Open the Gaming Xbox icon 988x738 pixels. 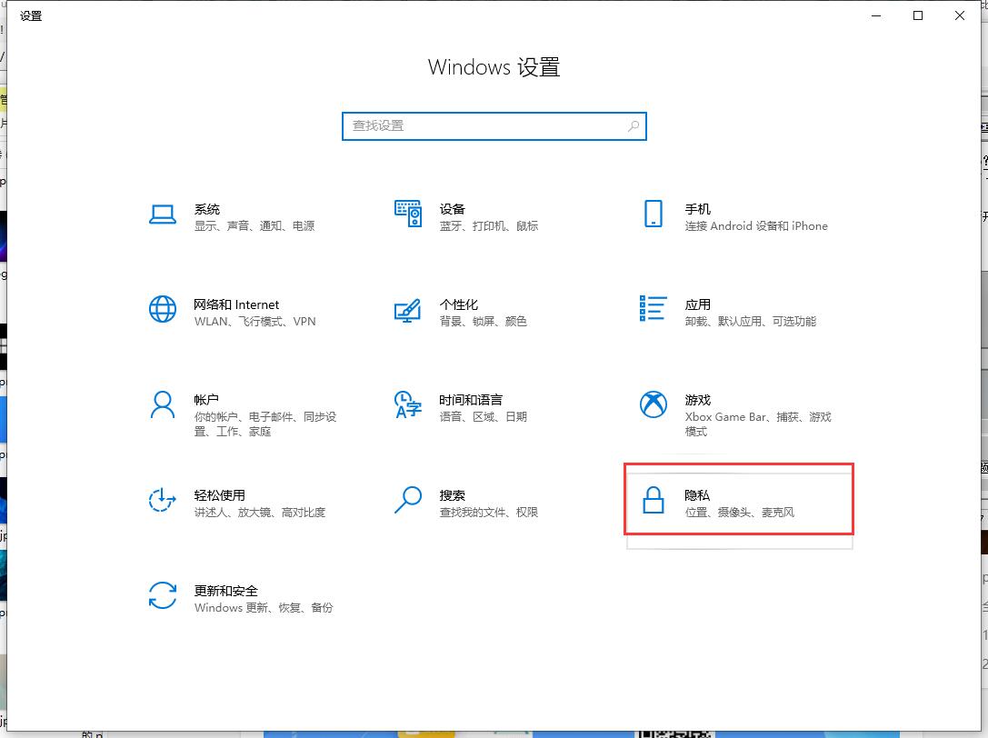click(x=654, y=404)
